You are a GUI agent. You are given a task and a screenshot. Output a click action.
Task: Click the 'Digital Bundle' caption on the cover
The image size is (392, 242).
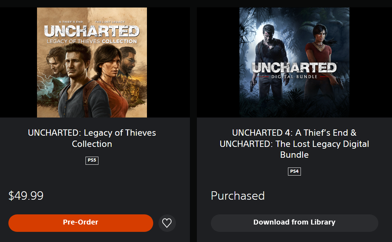[x=294, y=77]
